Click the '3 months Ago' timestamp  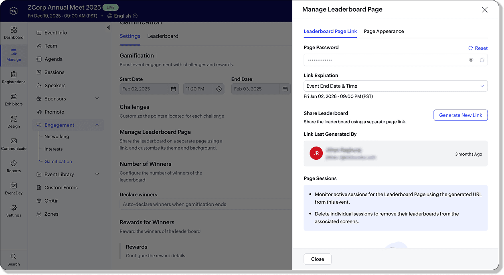click(x=469, y=154)
